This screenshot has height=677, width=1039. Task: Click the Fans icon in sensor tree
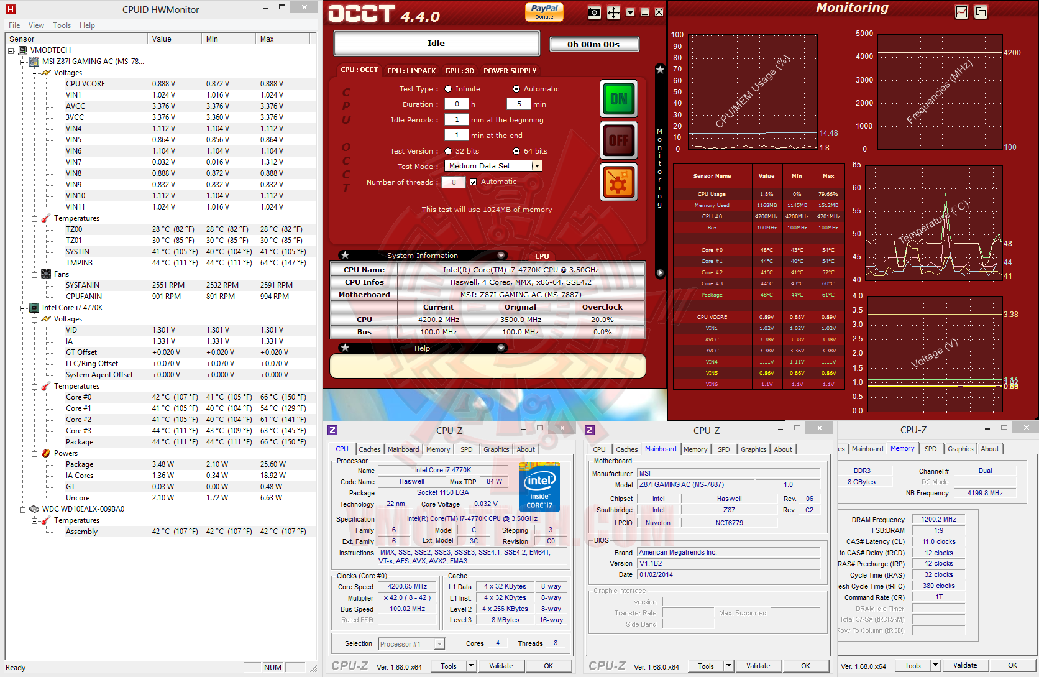coord(46,274)
